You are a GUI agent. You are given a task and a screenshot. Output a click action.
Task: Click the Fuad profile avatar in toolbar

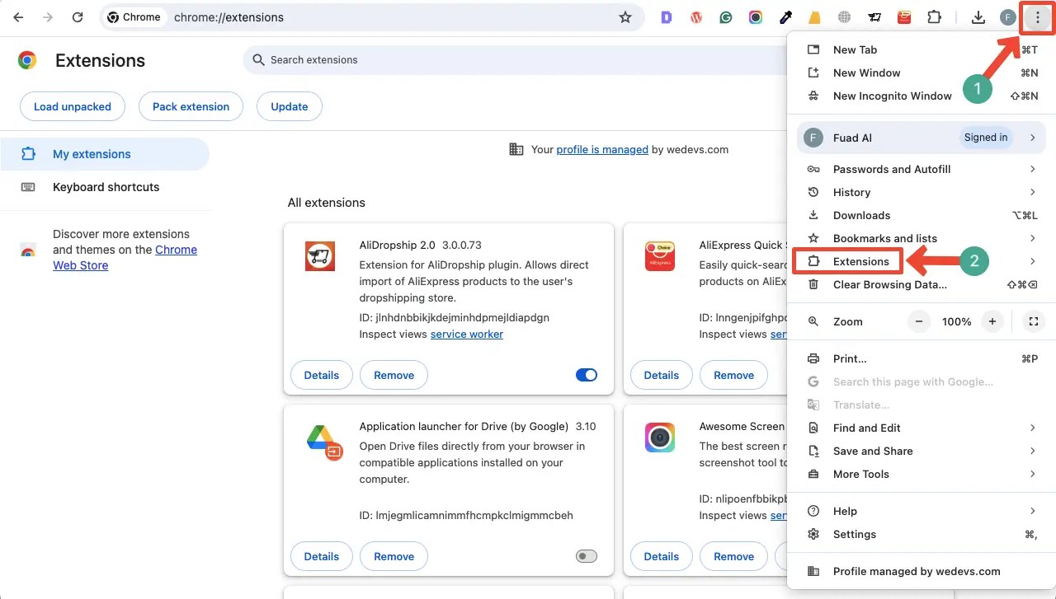coord(1007,16)
